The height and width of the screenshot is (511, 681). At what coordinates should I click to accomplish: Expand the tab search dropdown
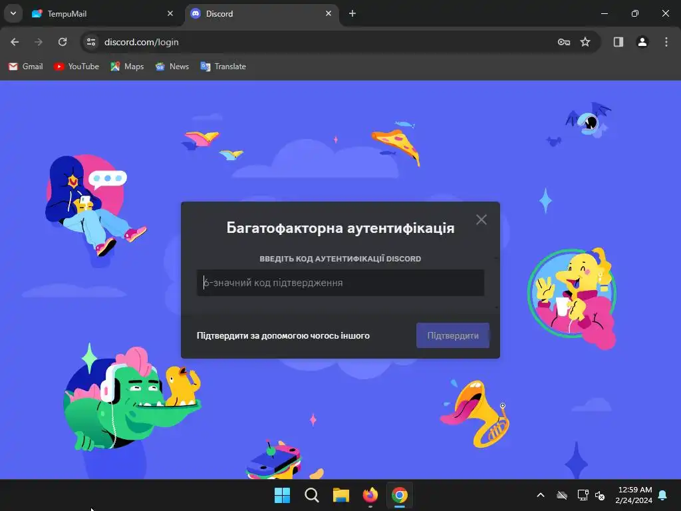tap(13, 13)
